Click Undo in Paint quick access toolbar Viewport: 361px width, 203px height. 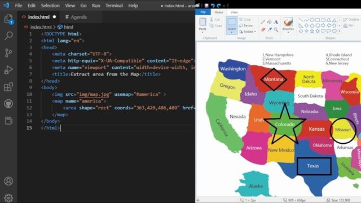coord(213,5)
